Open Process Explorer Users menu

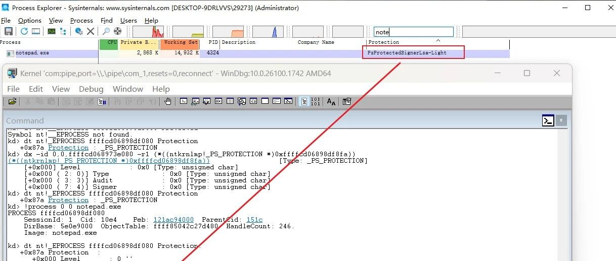pyautogui.click(x=128, y=21)
